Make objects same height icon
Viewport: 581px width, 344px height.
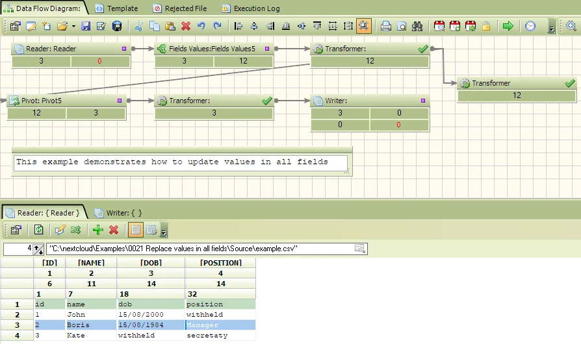[x=348, y=26]
